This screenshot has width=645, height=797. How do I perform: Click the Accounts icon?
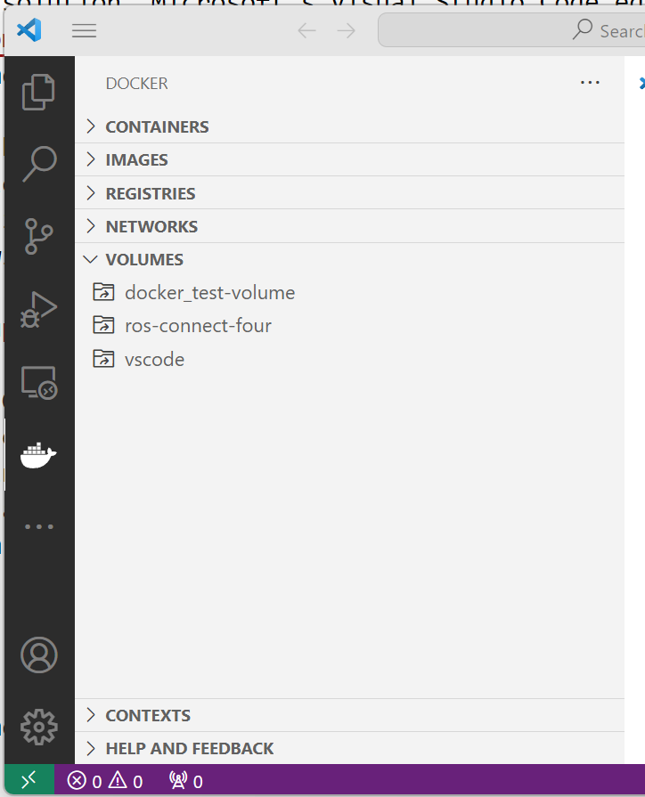click(x=38, y=654)
